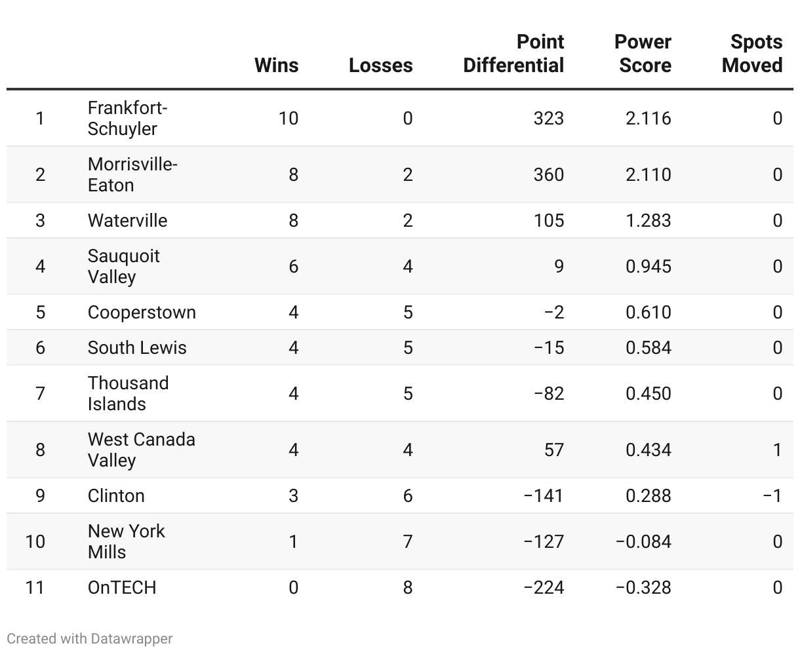Click the Power Score column header

(x=643, y=54)
